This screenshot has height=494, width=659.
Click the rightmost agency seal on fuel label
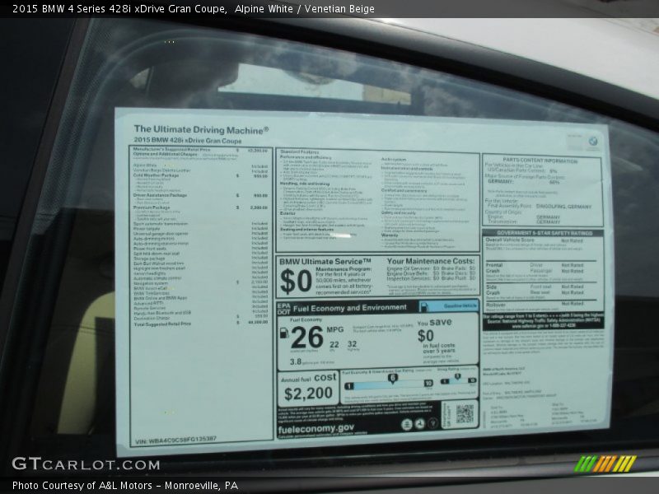coord(433,424)
